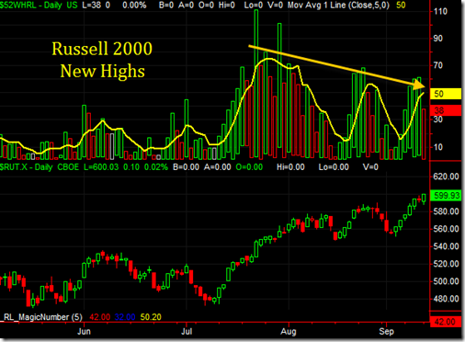Click the Aug label on the time axis
The image size is (465, 342).
(289, 332)
